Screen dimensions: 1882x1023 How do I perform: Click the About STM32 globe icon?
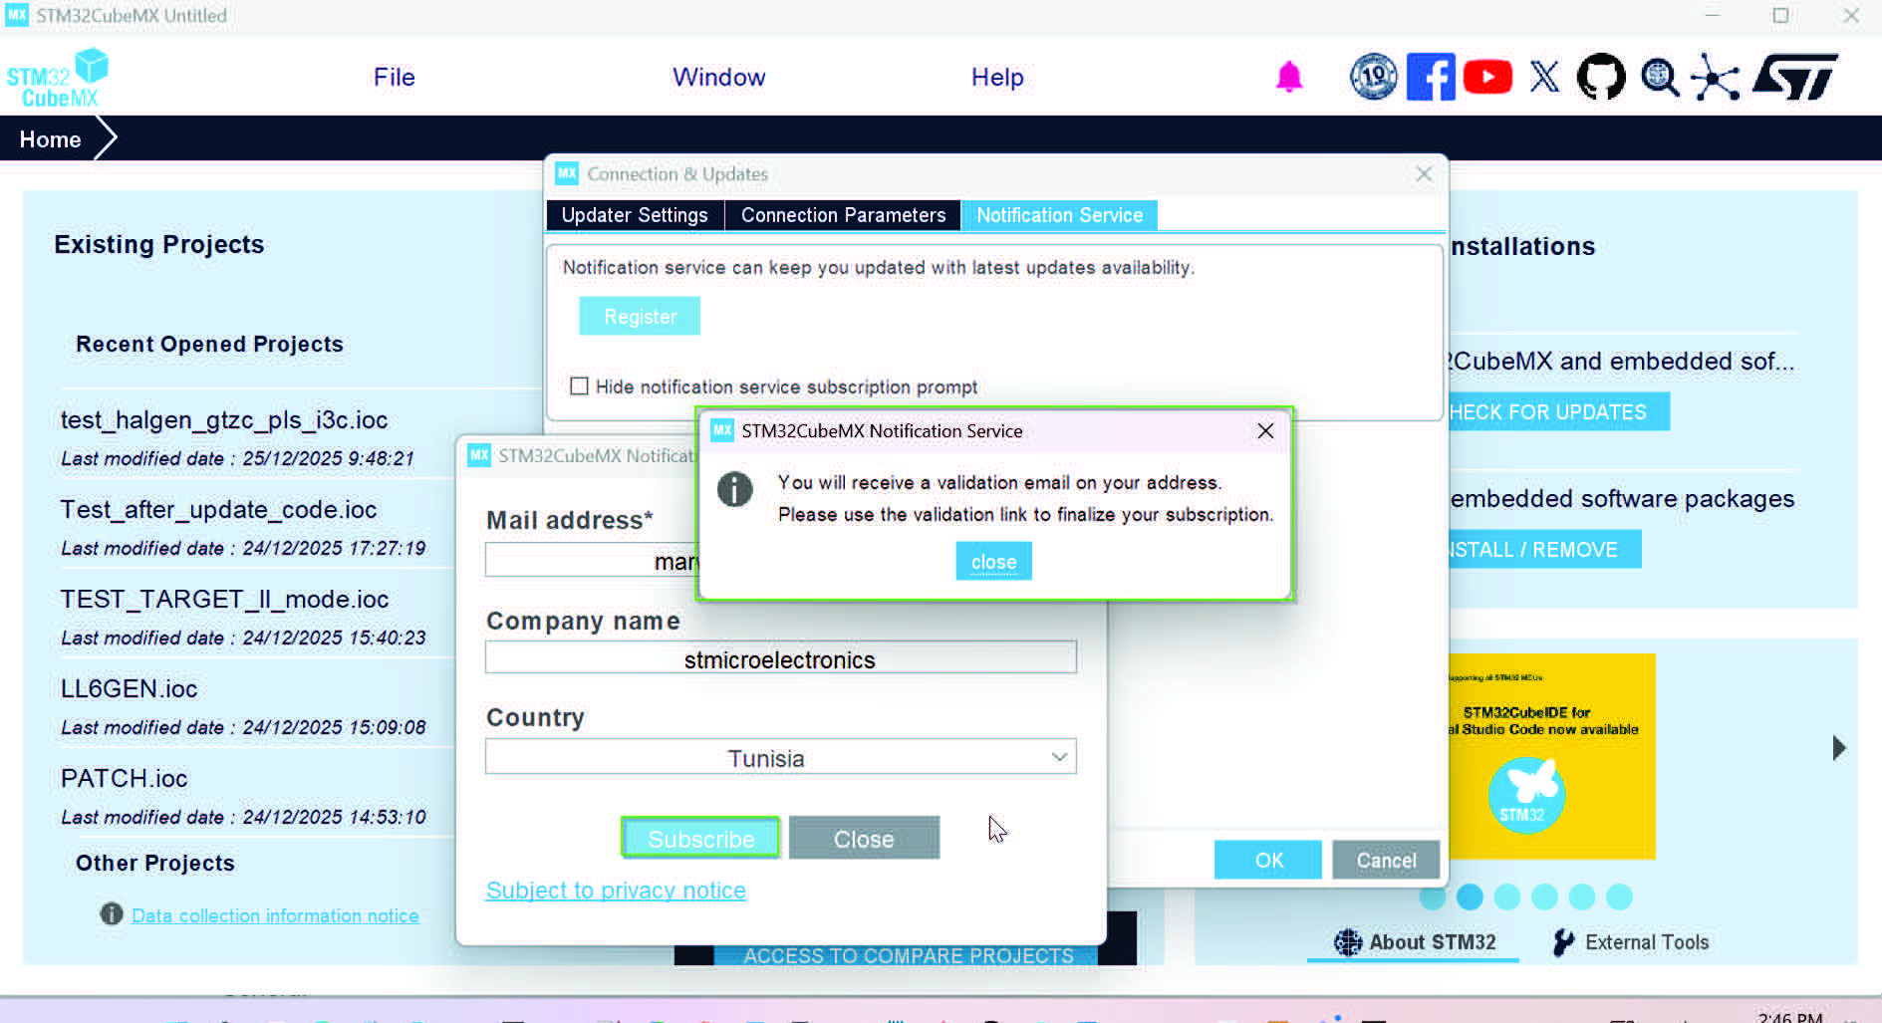click(x=1348, y=941)
